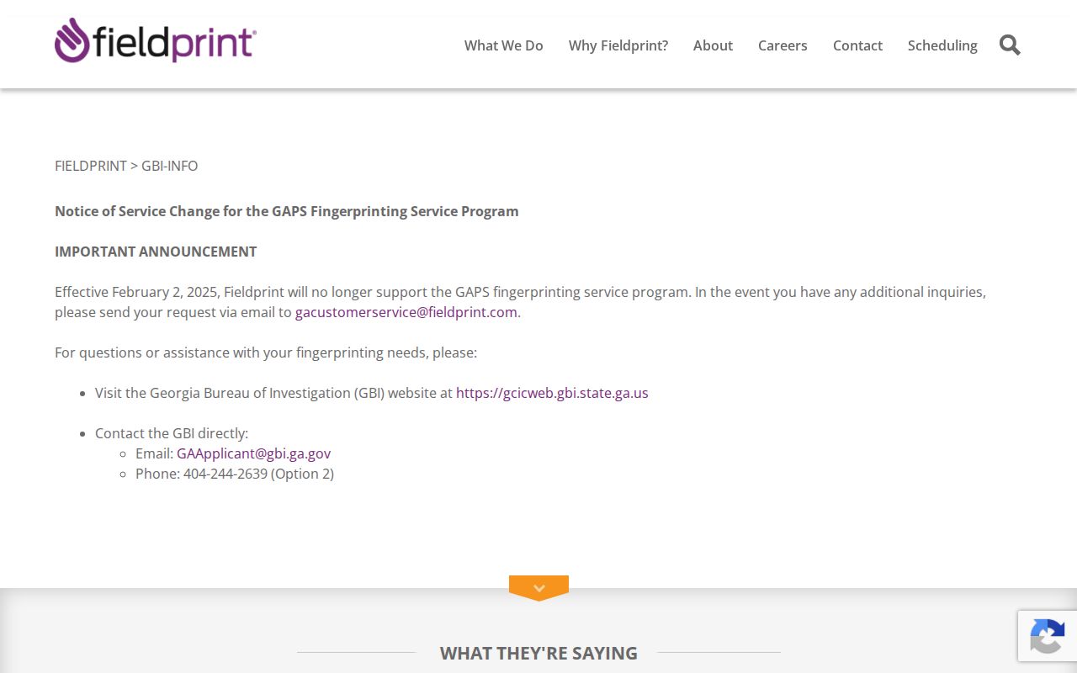Click the Fieldprint logo
Image resolution: width=1077 pixels, height=673 pixels.
156,40
